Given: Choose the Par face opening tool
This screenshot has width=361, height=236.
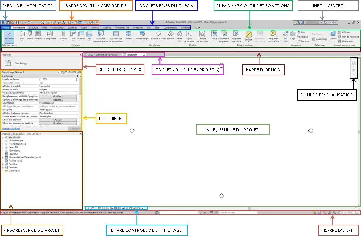Looking at the screenshot, I should coord(286,37).
